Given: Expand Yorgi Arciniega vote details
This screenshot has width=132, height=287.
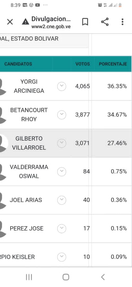Looking at the screenshot, I should (62, 86).
